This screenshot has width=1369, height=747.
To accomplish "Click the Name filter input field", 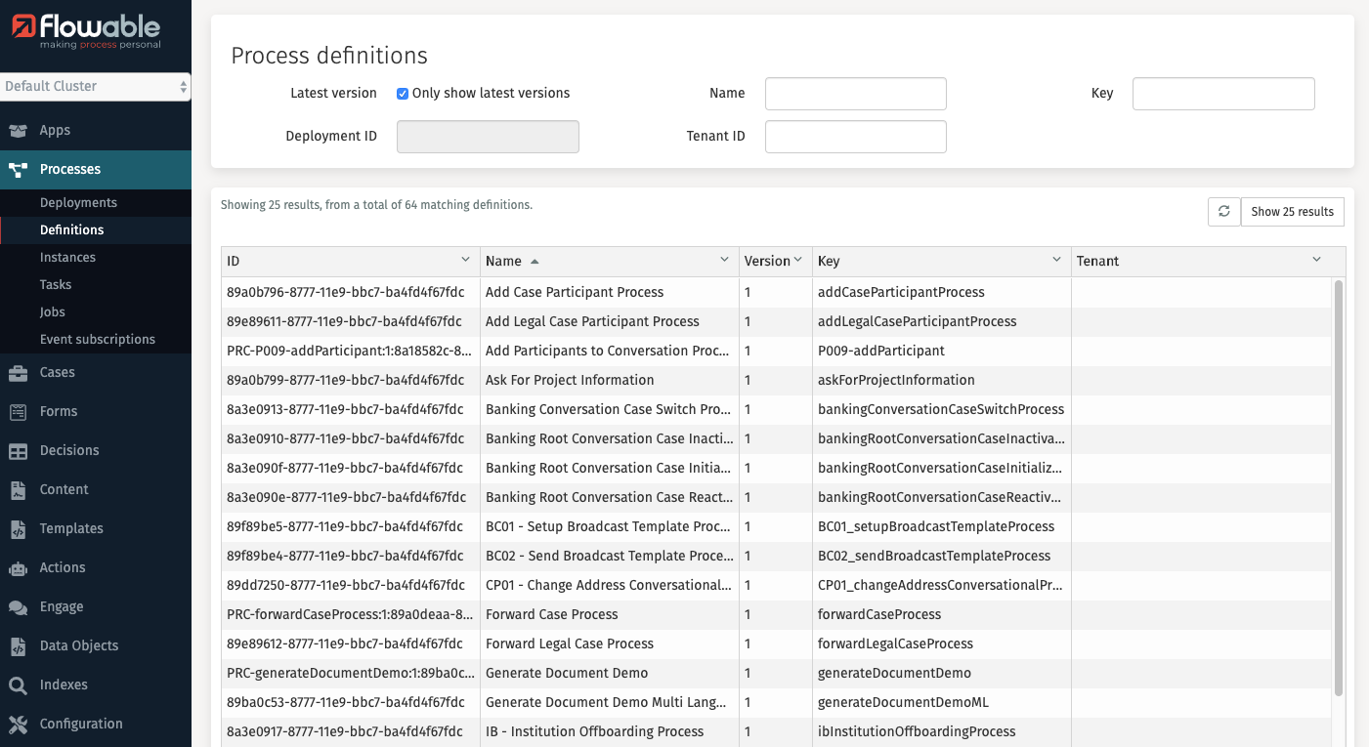I will pos(855,94).
